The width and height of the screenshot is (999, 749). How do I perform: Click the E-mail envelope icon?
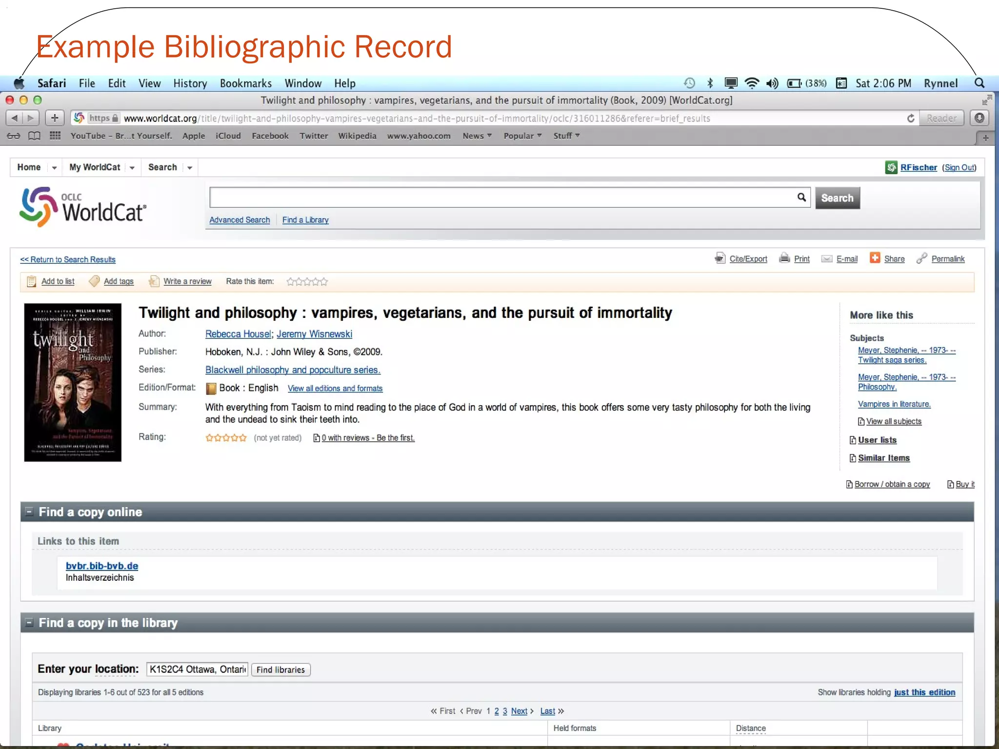pos(827,259)
